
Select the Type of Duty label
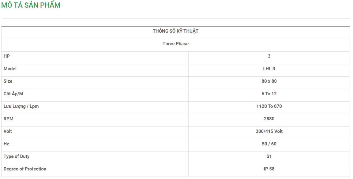point(17,156)
